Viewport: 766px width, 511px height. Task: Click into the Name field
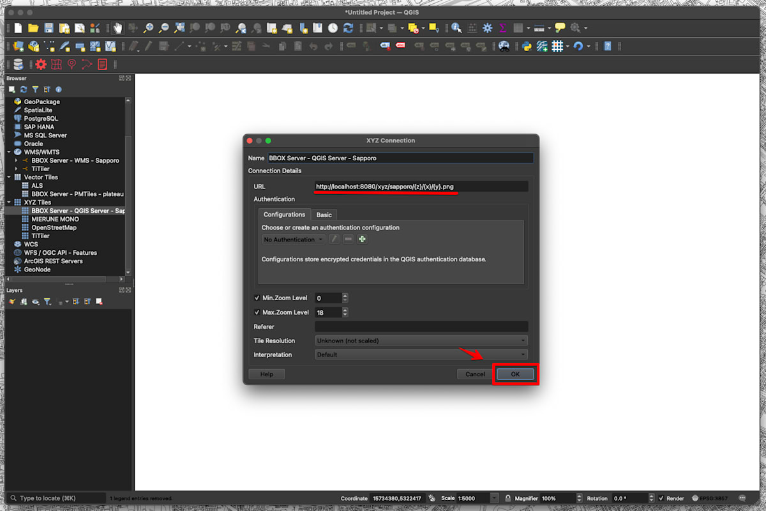click(x=400, y=158)
